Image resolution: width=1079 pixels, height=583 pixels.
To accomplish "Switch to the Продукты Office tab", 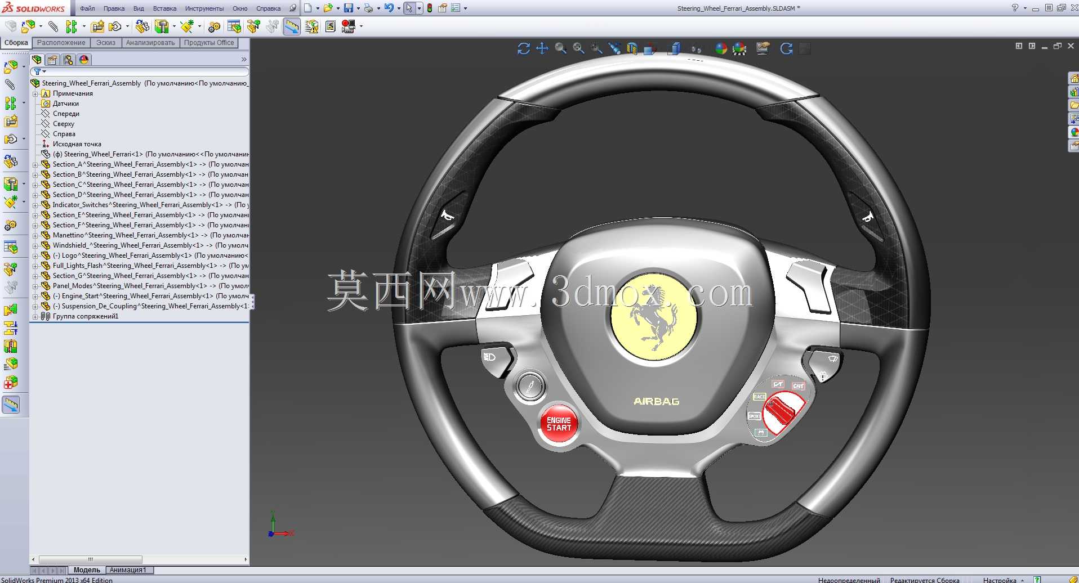I will [x=209, y=43].
